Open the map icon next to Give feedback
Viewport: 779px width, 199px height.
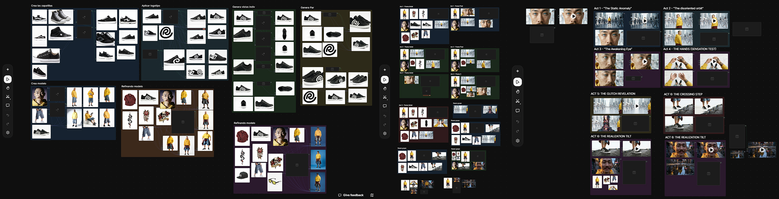(x=372, y=195)
